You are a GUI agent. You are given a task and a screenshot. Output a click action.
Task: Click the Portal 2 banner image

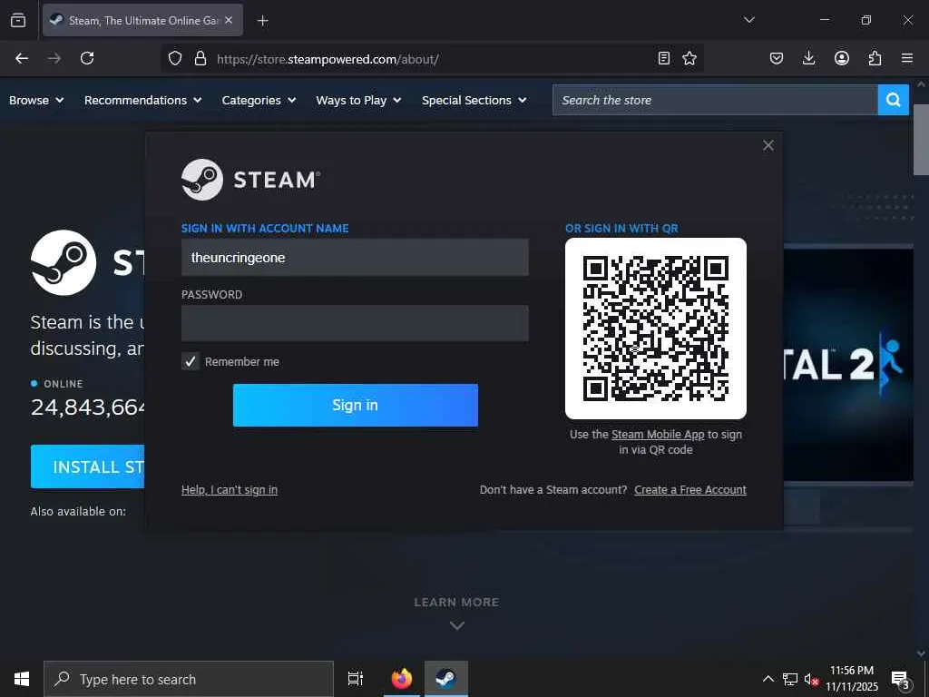848,365
